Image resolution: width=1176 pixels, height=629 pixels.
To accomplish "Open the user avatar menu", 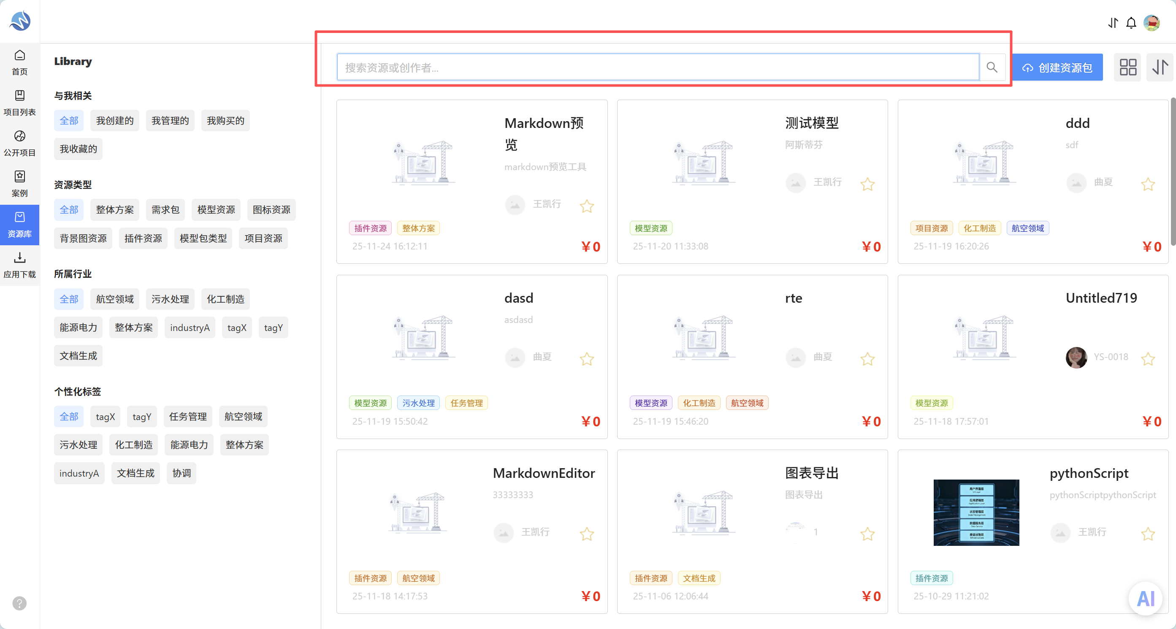I will point(1152,23).
